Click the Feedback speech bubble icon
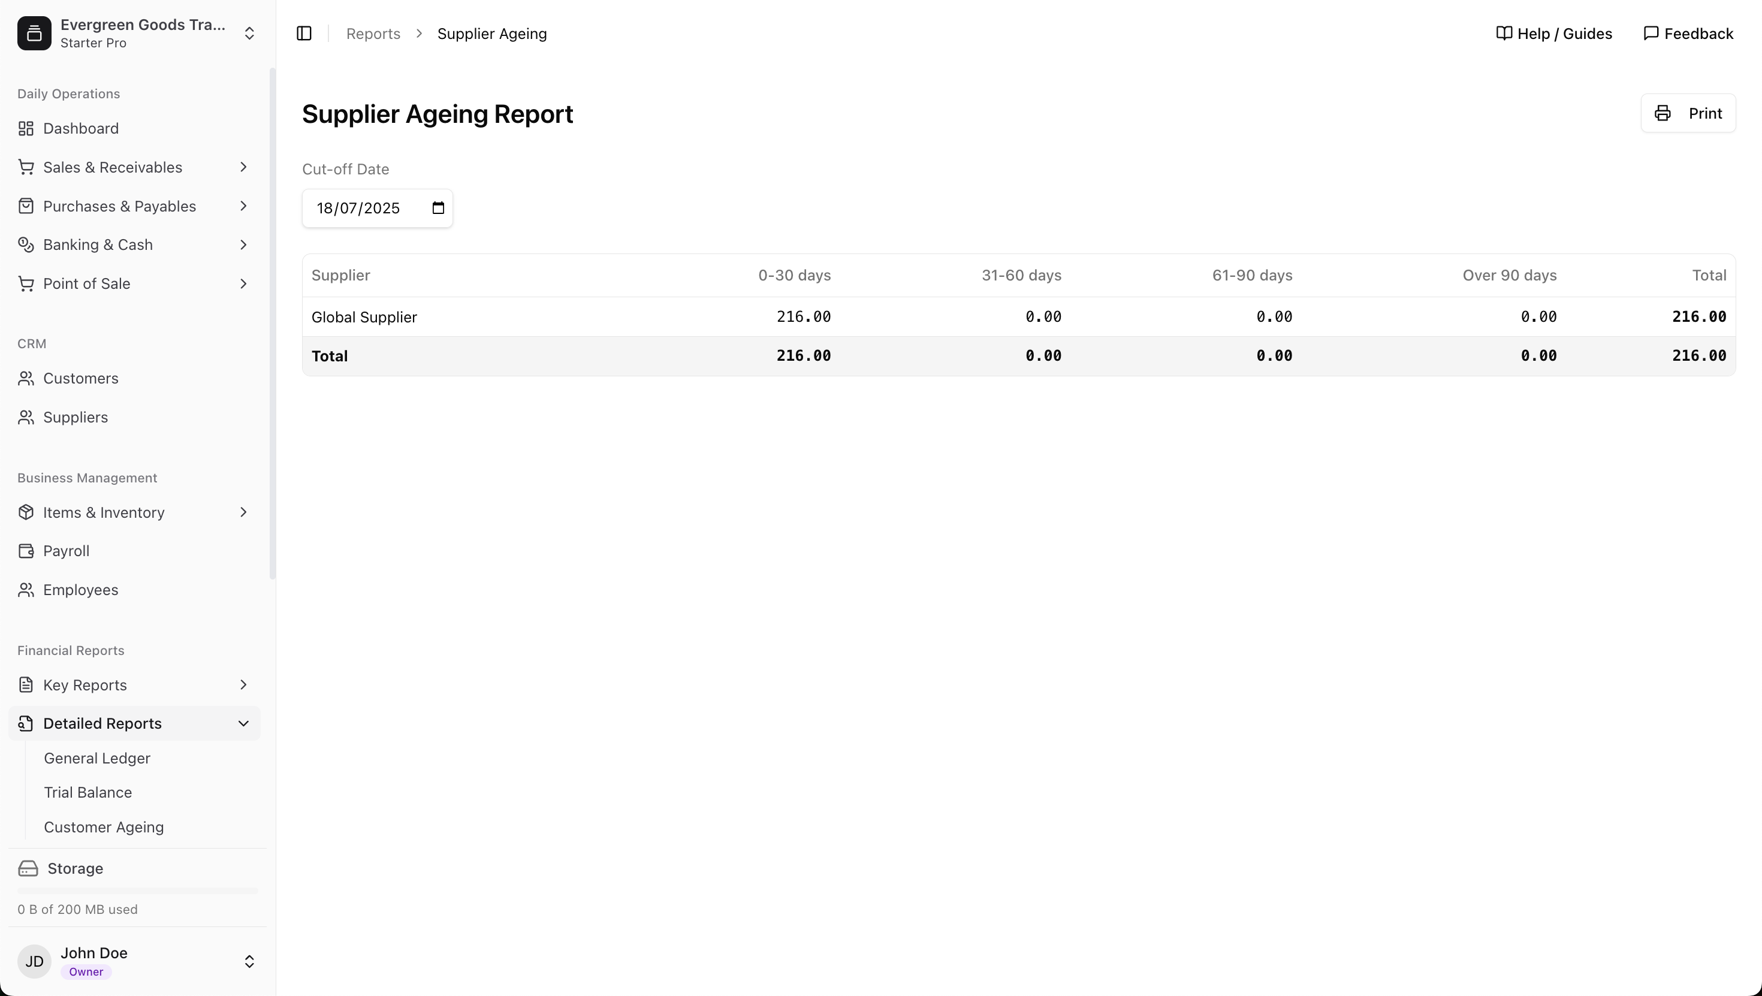 click(1651, 34)
